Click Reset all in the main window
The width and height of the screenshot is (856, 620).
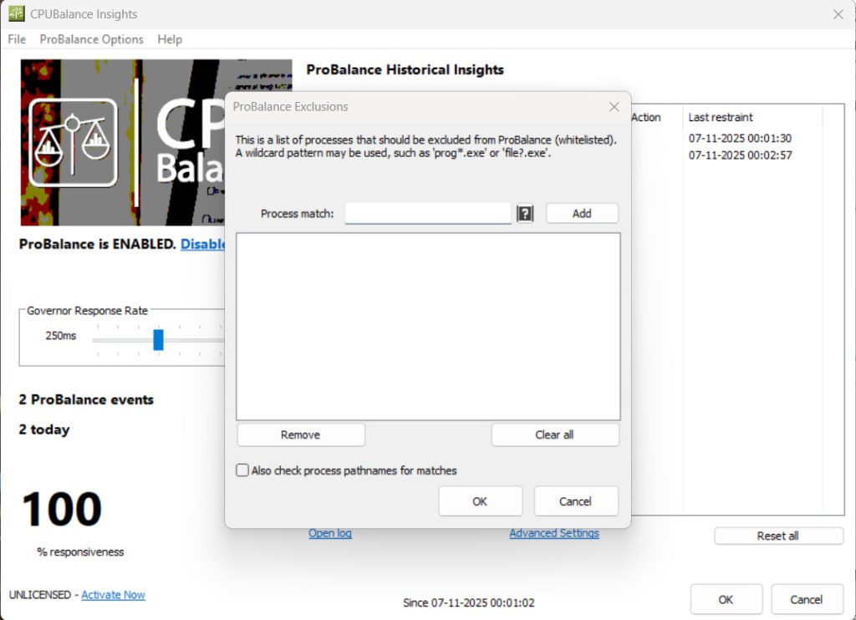click(778, 536)
